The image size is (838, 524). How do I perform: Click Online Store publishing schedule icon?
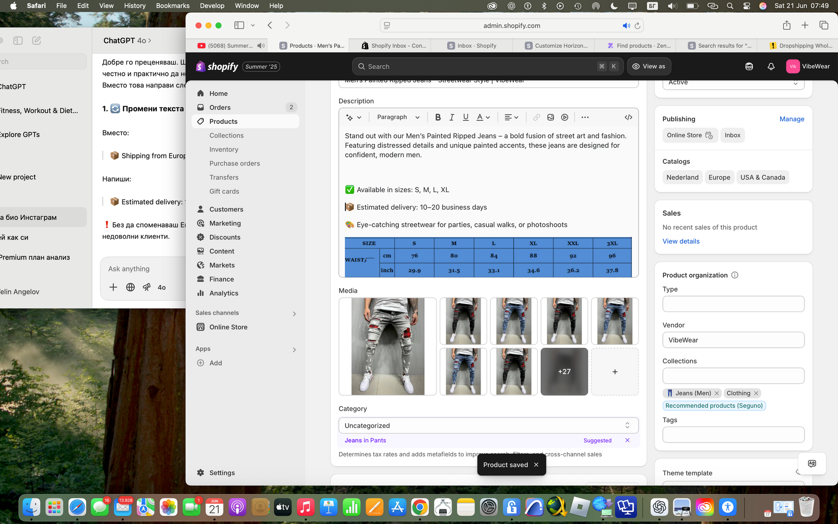(709, 135)
